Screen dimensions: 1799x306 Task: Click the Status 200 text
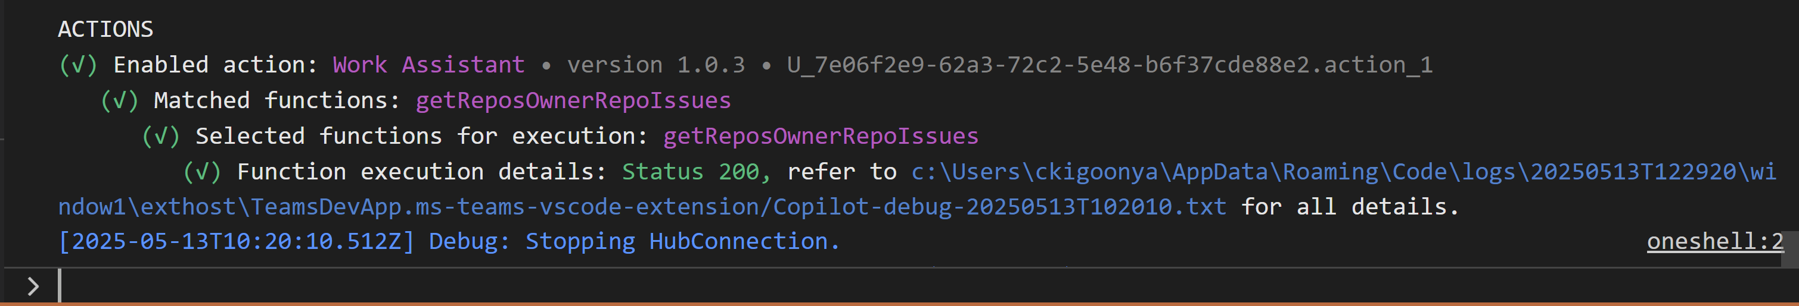pos(690,172)
